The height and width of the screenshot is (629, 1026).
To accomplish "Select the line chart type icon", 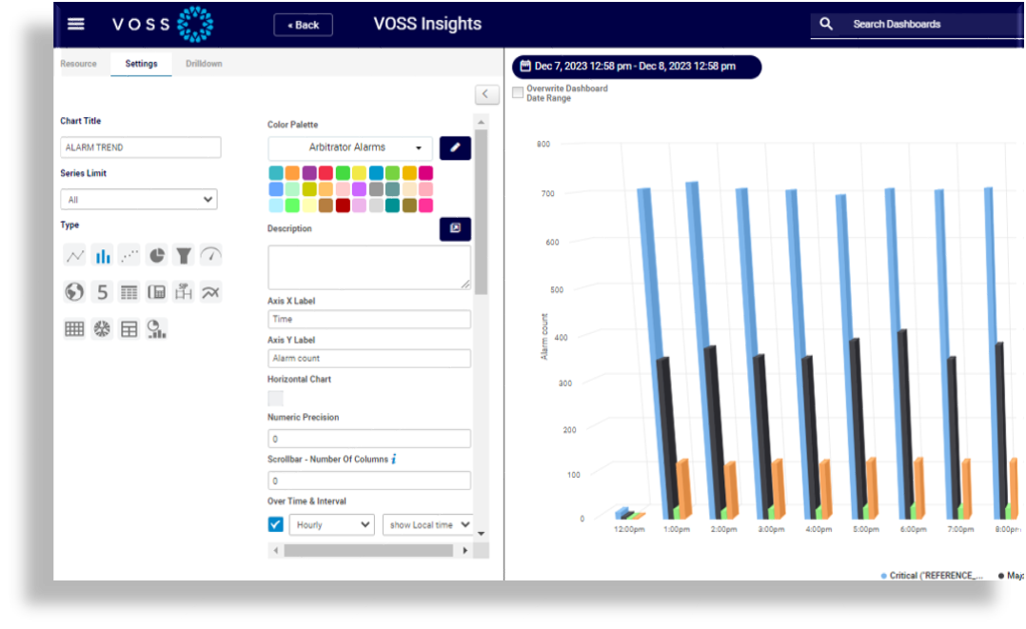I will click(x=74, y=256).
